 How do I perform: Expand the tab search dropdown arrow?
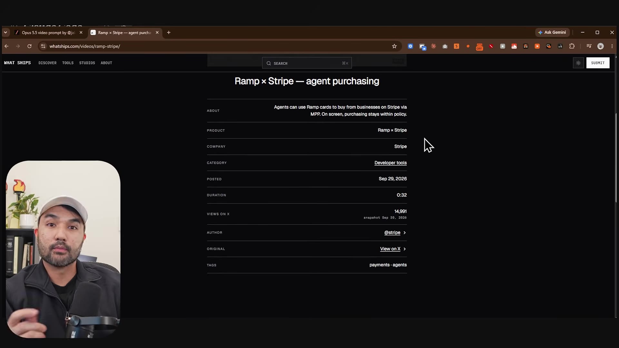click(5, 33)
